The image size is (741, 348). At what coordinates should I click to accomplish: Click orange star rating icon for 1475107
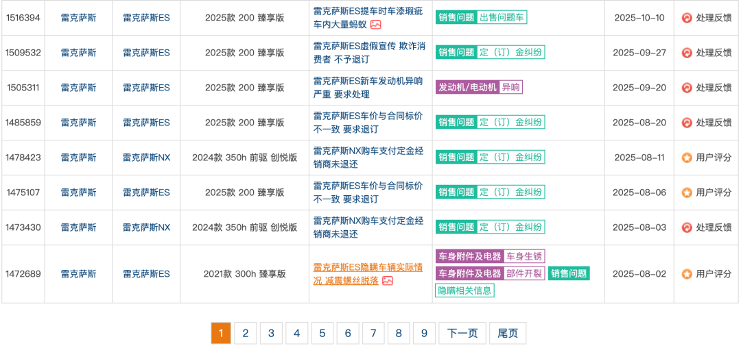687,192
